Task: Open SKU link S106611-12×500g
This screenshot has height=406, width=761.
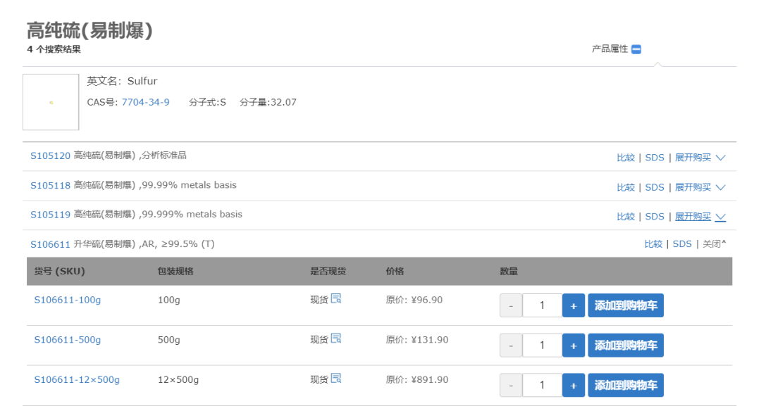Action: point(77,380)
